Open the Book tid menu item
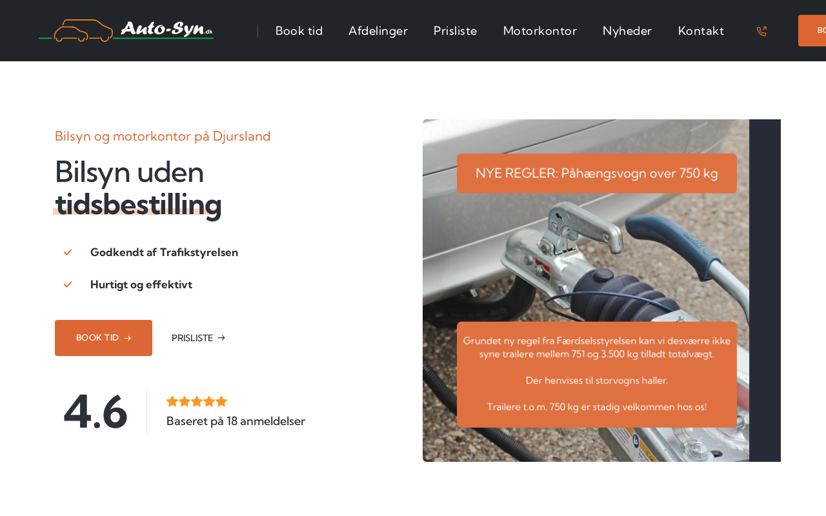The width and height of the screenshot is (826, 516). (x=299, y=31)
